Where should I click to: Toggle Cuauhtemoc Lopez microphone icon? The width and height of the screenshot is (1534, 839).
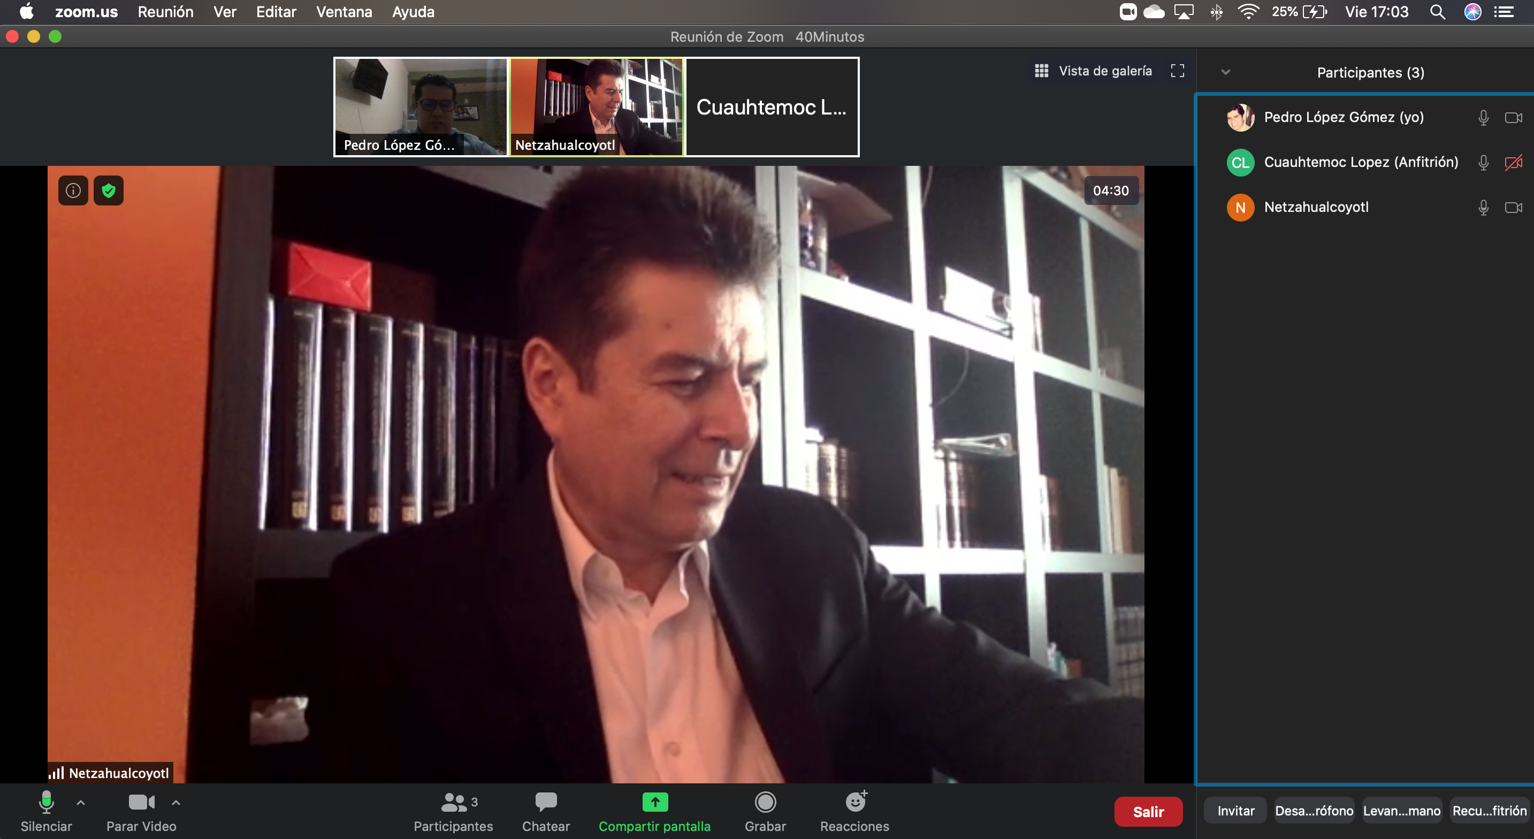(x=1483, y=163)
